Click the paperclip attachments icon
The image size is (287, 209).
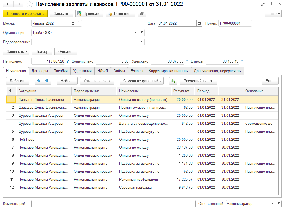coord(142,13)
